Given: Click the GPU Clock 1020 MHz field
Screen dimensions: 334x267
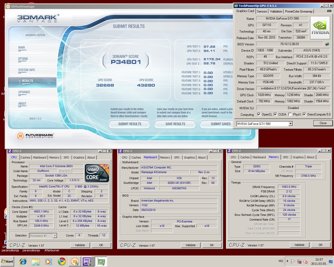Looking at the screenshot, I should tap(264, 95).
